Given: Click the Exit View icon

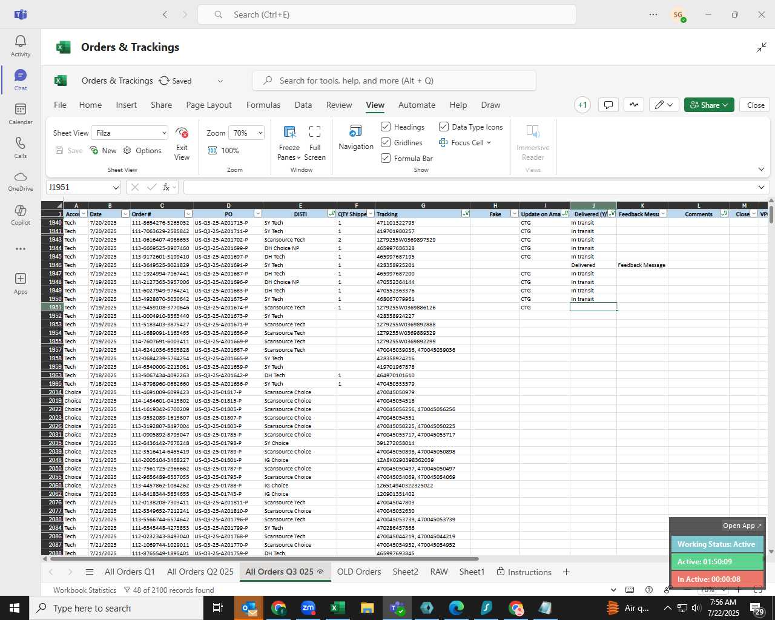Looking at the screenshot, I should 182,133.
